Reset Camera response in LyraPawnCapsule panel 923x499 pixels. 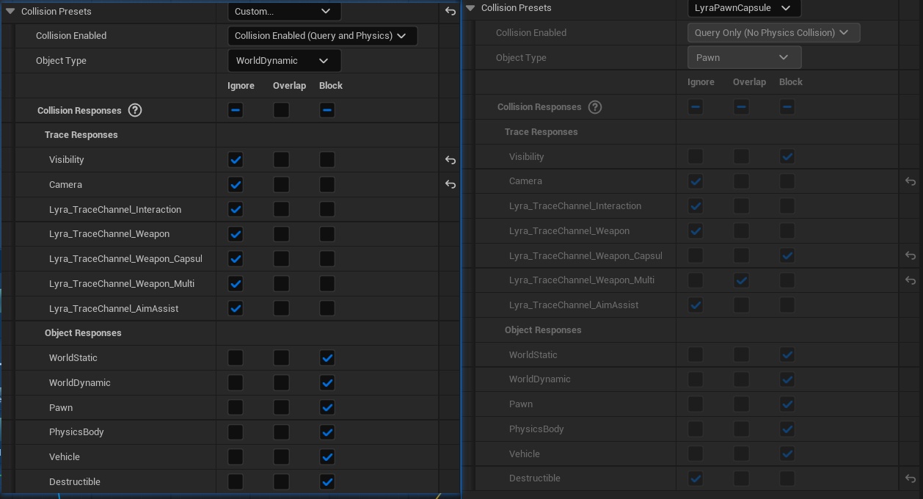tap(910, 181)
